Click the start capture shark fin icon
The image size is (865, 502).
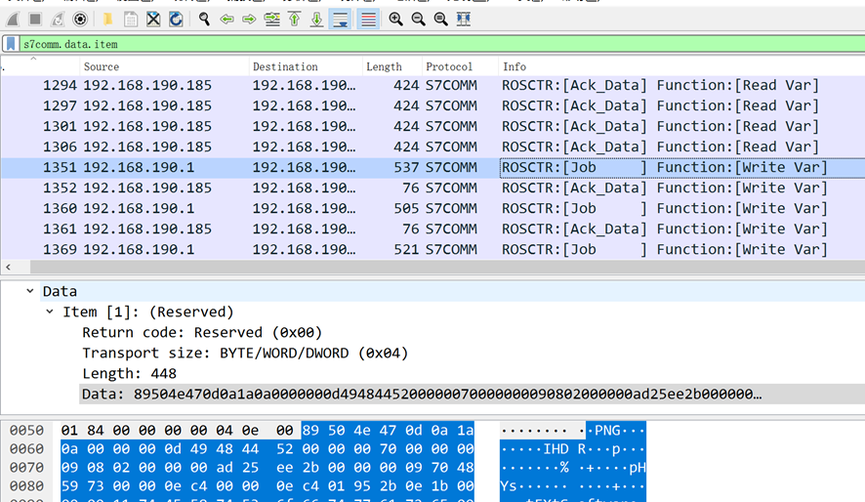pos(13,19)
